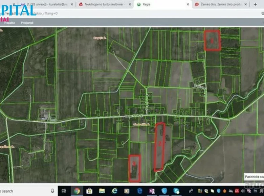Open Google Chrome from the taskbar
This screenshot has width=264, height=196.
77,191
